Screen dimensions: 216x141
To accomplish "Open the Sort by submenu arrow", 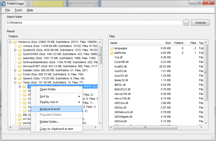I will [79, 96].
